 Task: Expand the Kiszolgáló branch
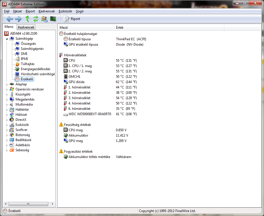coord(7,95)
